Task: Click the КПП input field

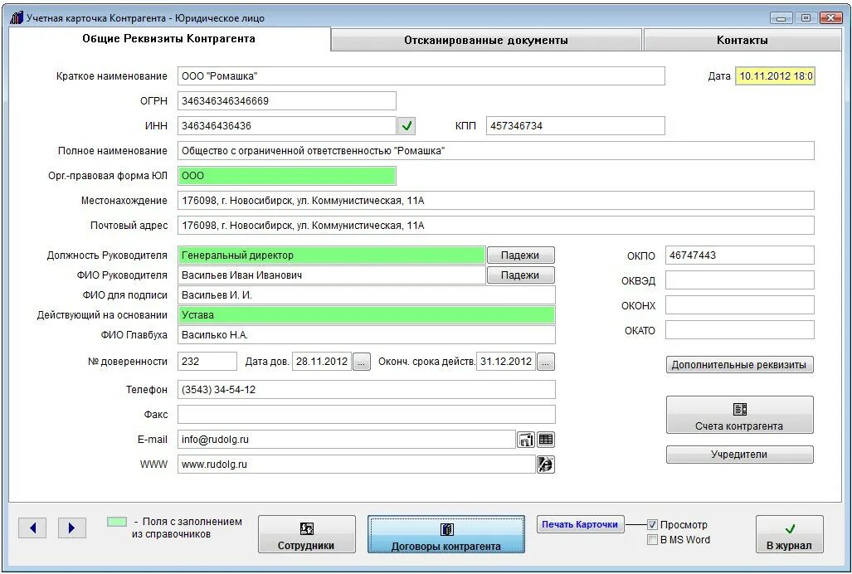Action: click(576, 126)
